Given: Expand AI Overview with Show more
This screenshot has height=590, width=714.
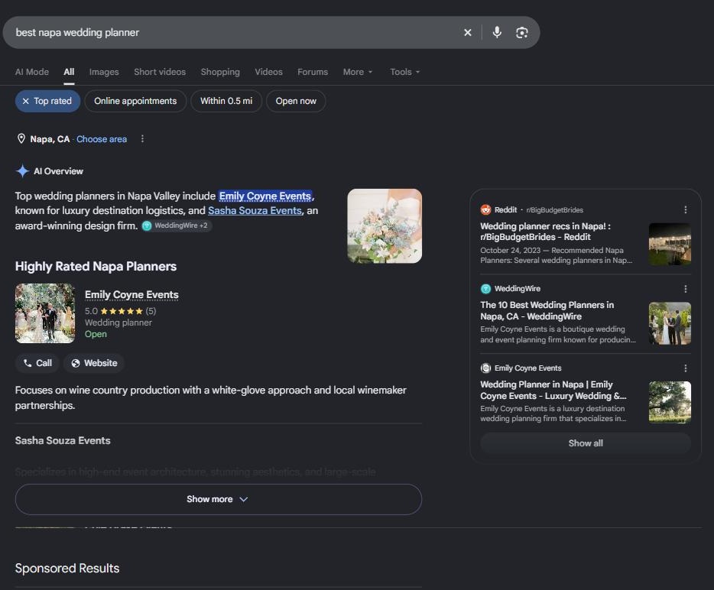Looking at the screenshot, I should pos(218,499).
